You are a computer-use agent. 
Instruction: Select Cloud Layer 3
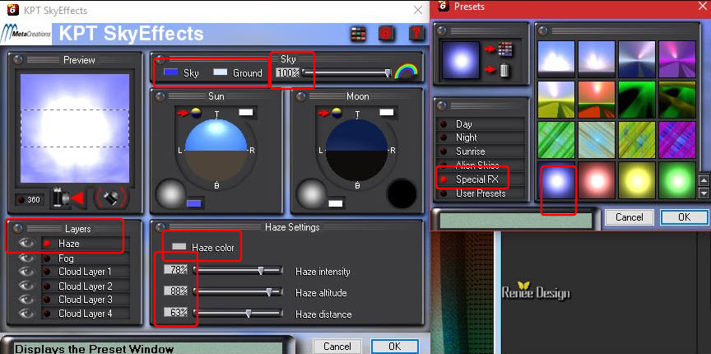tap(86, 300)
